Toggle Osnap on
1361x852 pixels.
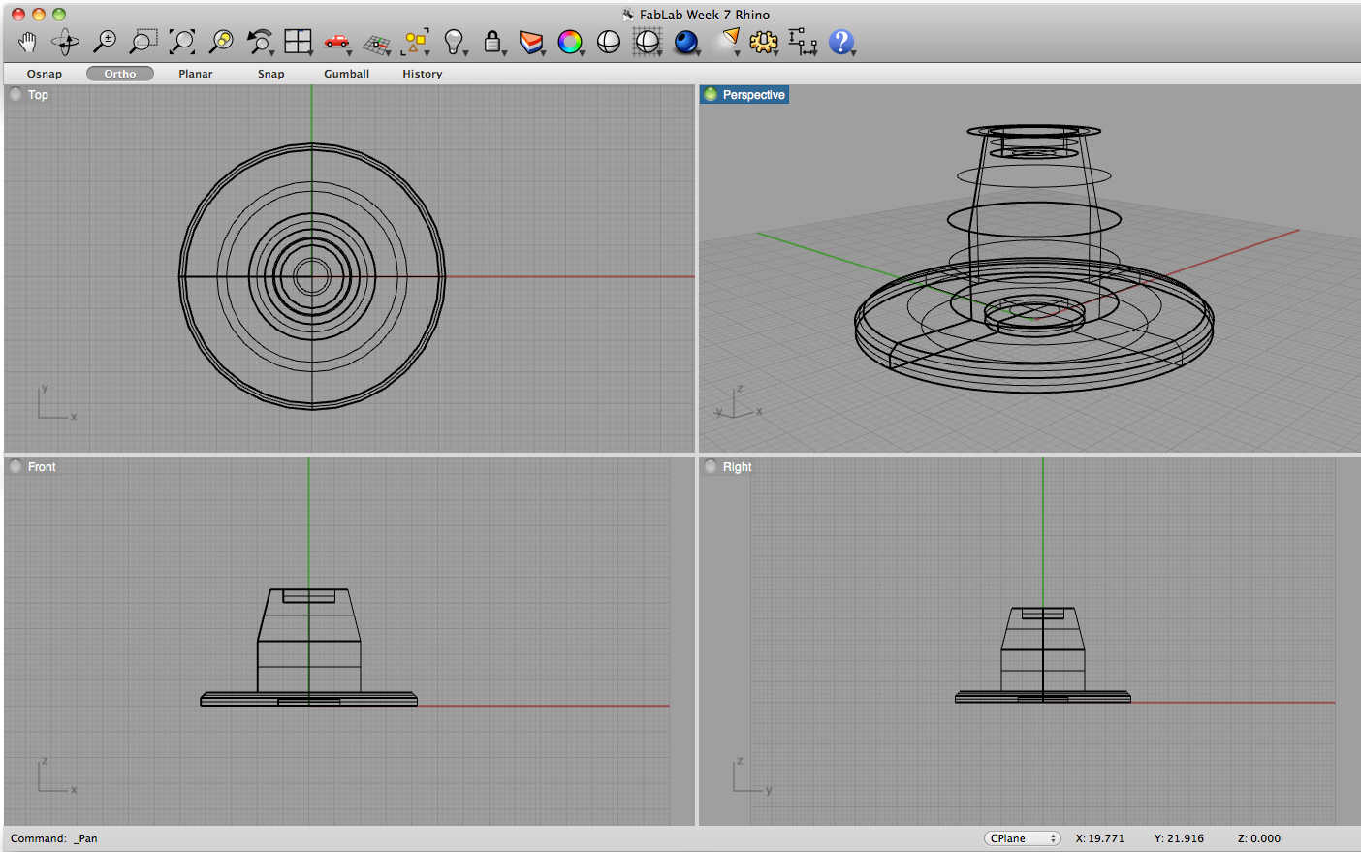(45, 74)
